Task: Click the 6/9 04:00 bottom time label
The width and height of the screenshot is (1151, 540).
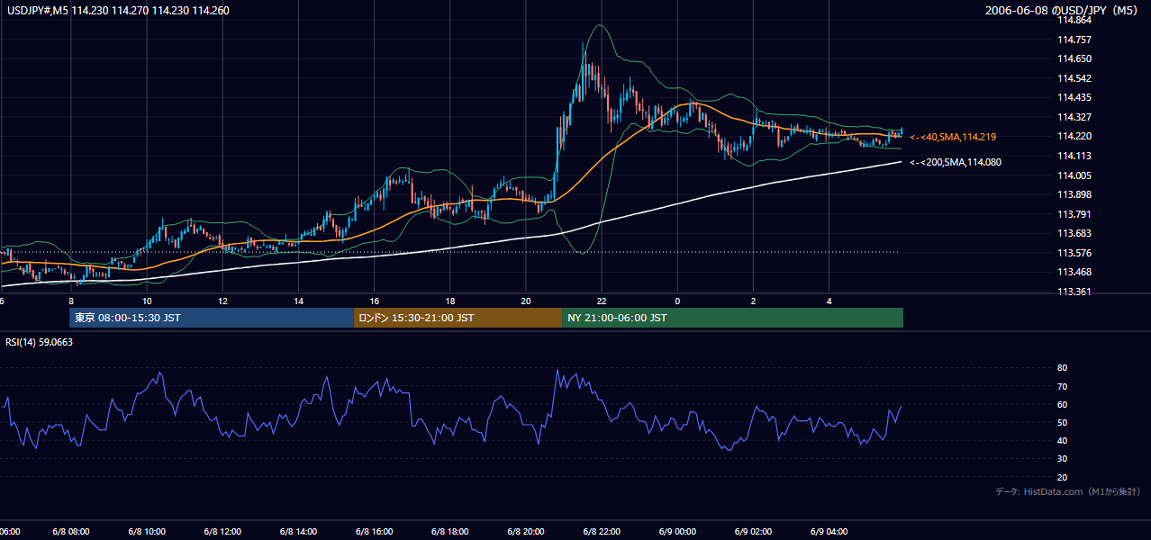Action: tap(829, 531)
